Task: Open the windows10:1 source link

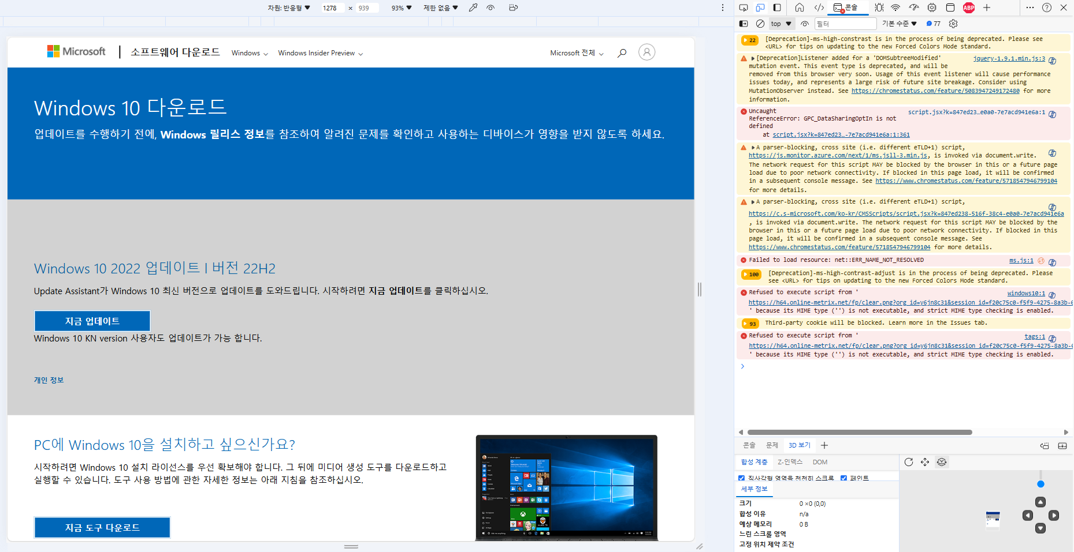Action: (1026, 293)
